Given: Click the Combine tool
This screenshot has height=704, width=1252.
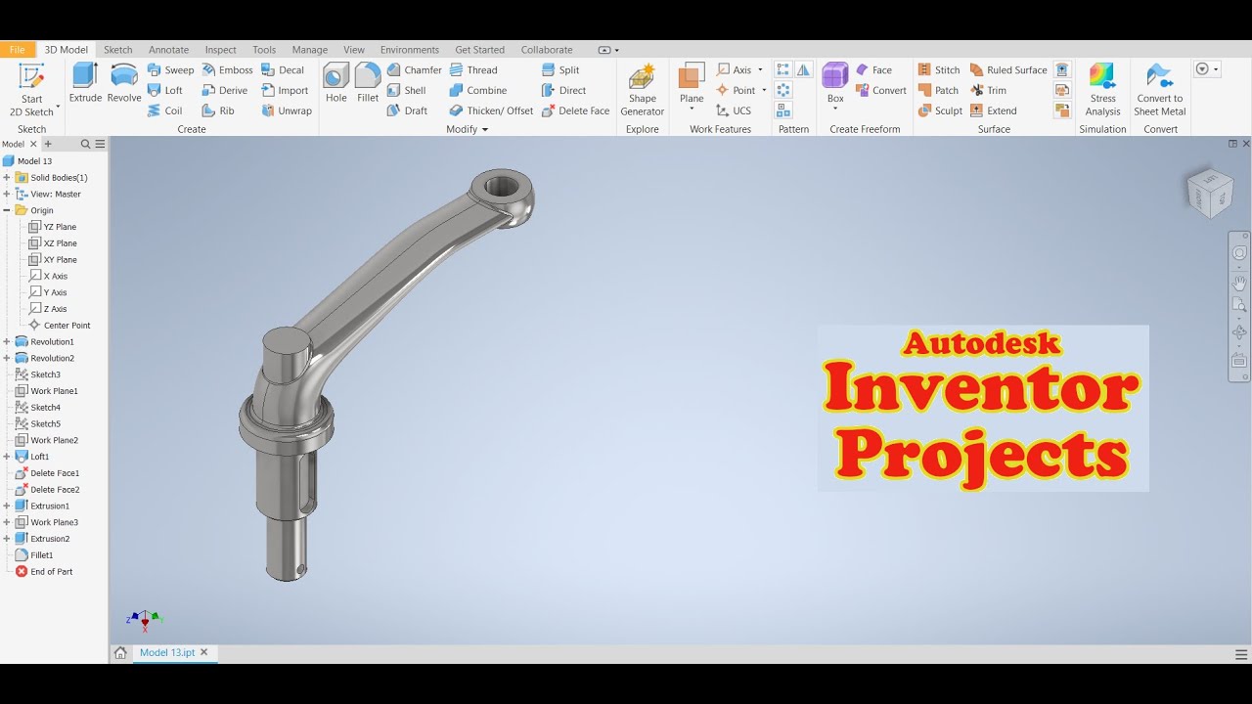Looking at the screenshot, I should click(478, 91).
